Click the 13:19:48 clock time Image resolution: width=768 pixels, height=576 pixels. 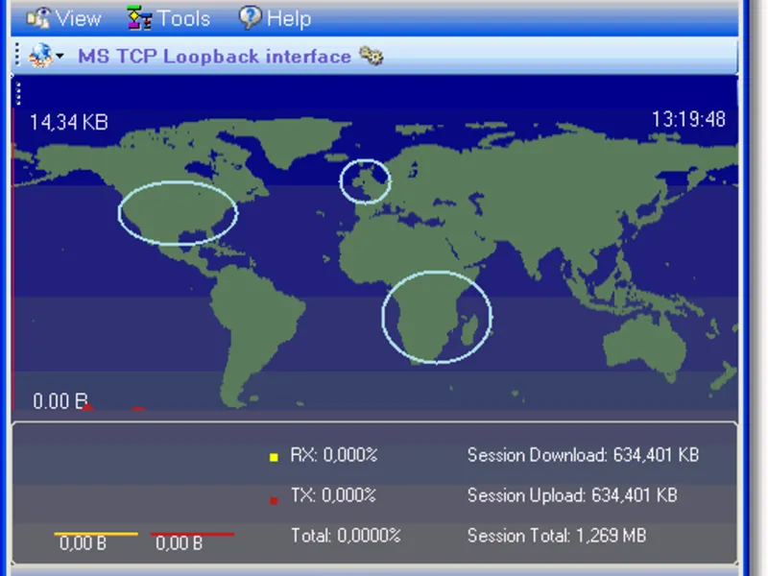click(x=688, y=119)
